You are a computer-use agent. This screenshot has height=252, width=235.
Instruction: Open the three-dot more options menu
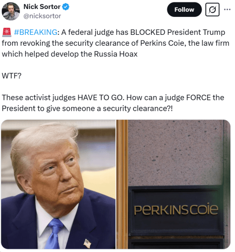pyautogui.click(x=227, y=9)
